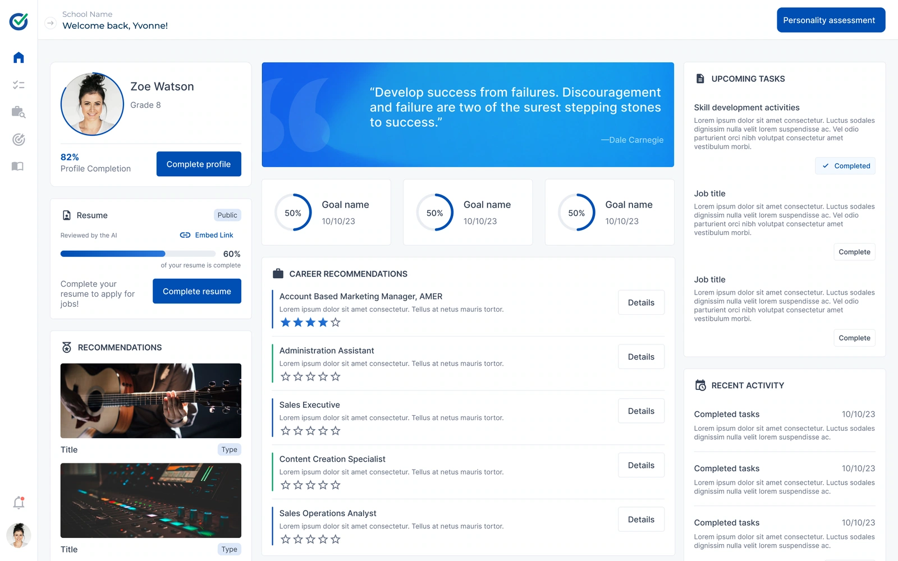This screenshot has height=561, width=898.
Task: Open the Home sidebar icon
Action: (x=19, y=58)
